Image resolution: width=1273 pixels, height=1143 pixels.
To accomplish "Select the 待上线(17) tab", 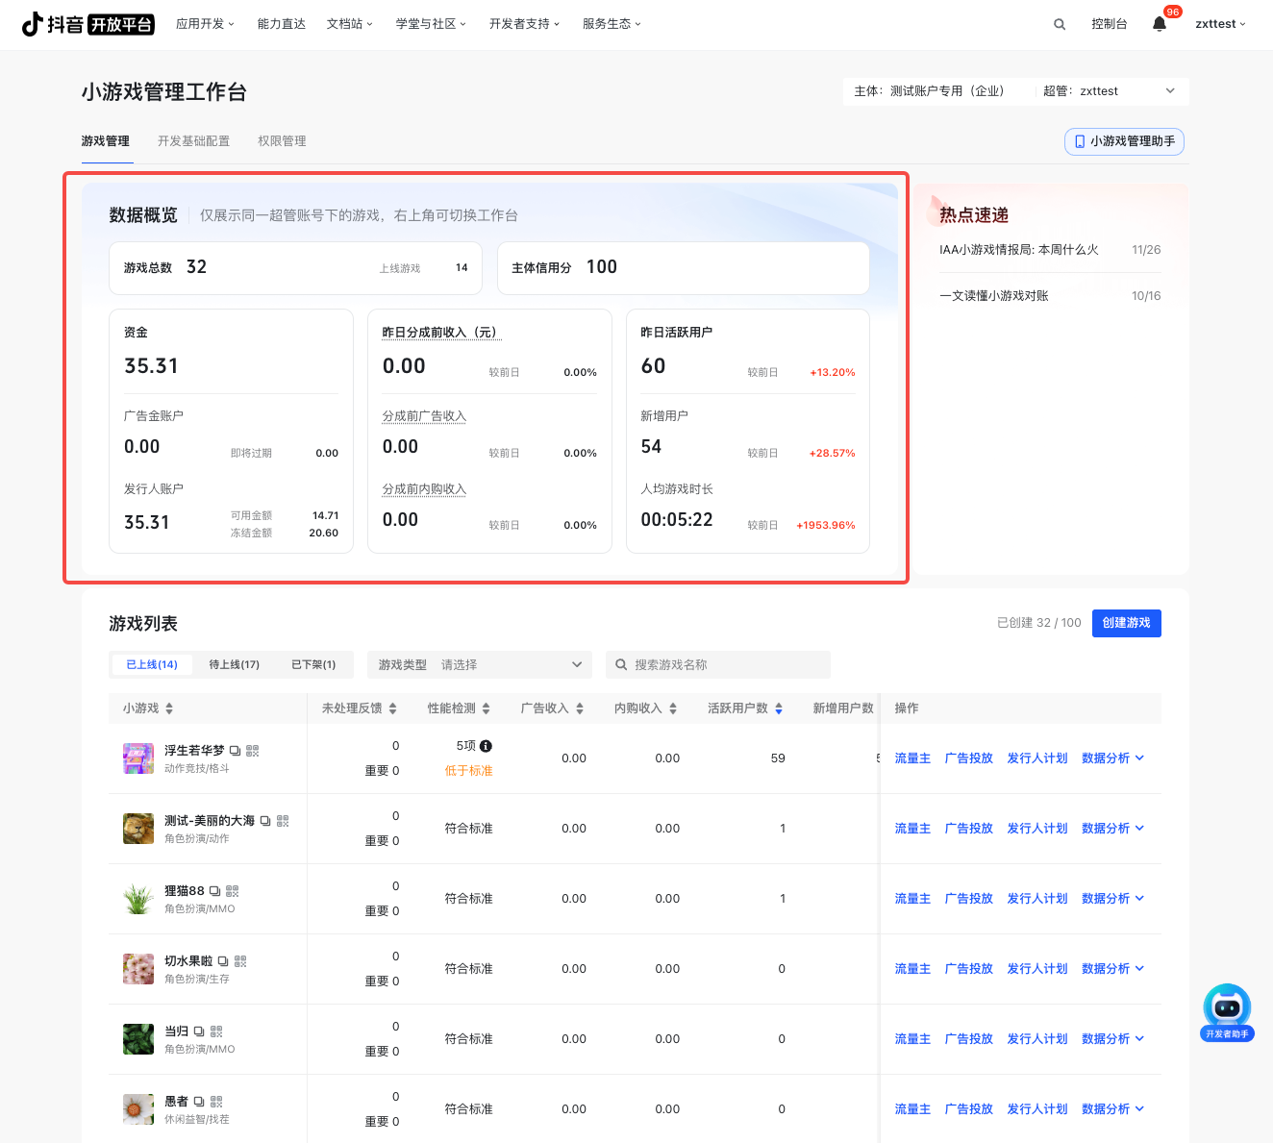I will tap(235, 664).
